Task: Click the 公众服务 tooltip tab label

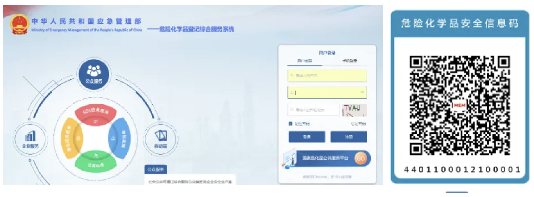Action: pos(156,170)
